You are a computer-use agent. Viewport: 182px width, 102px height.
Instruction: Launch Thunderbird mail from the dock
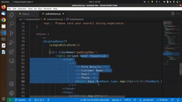pos(3,14)
